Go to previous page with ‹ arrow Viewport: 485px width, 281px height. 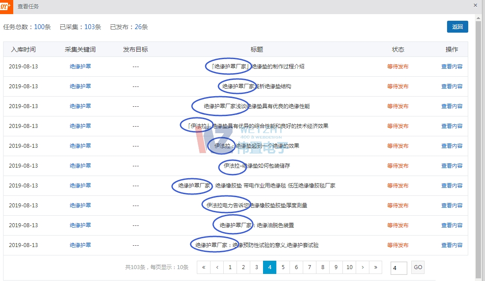[x=217, y=267]
